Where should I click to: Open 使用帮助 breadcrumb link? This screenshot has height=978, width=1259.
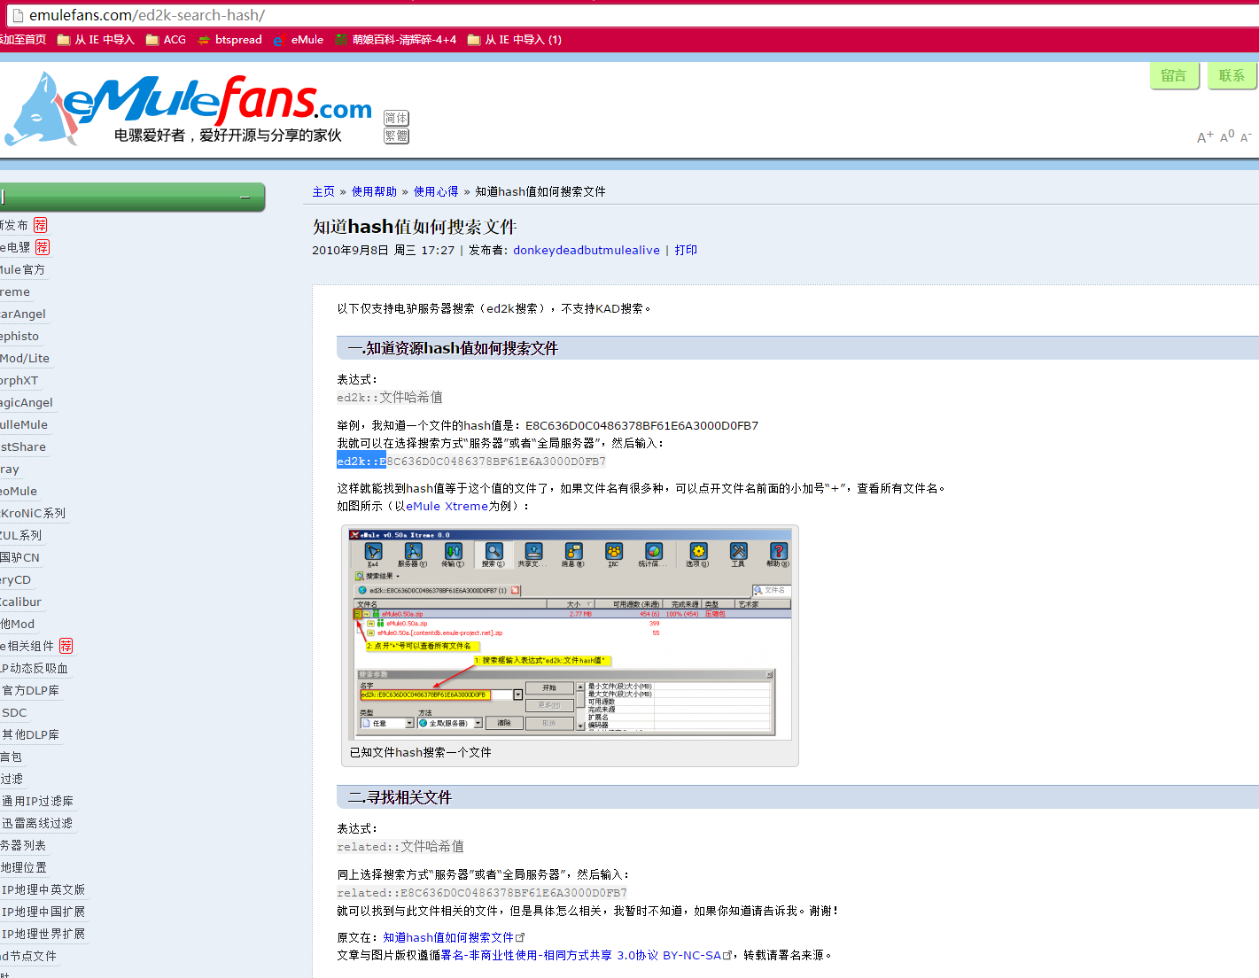374,191
